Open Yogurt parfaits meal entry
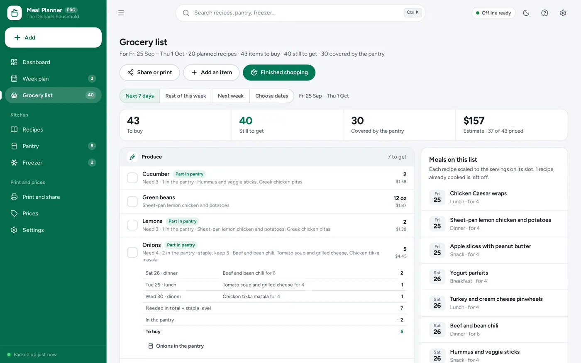Image resolution: width=581 pixels, height=363 pixels. [x=494, y=277]
